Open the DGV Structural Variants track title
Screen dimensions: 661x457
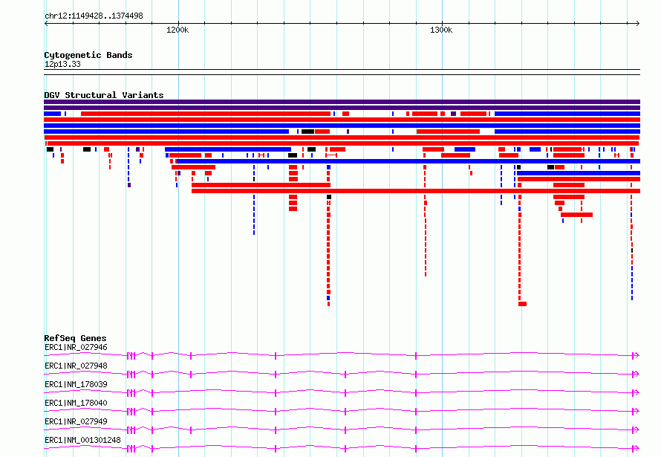pyautogui.click(x=104, y=95)
